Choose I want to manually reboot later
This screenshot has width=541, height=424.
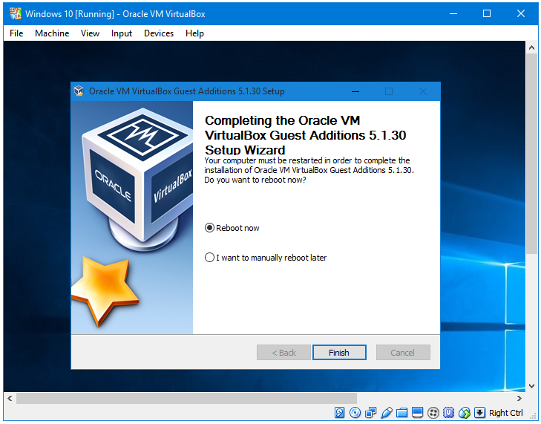(x=266, y=258)
